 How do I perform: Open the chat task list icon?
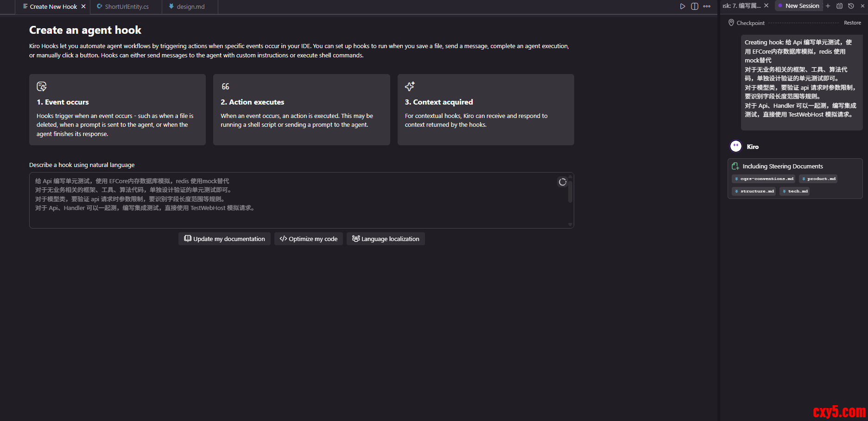tap(839, 6)
